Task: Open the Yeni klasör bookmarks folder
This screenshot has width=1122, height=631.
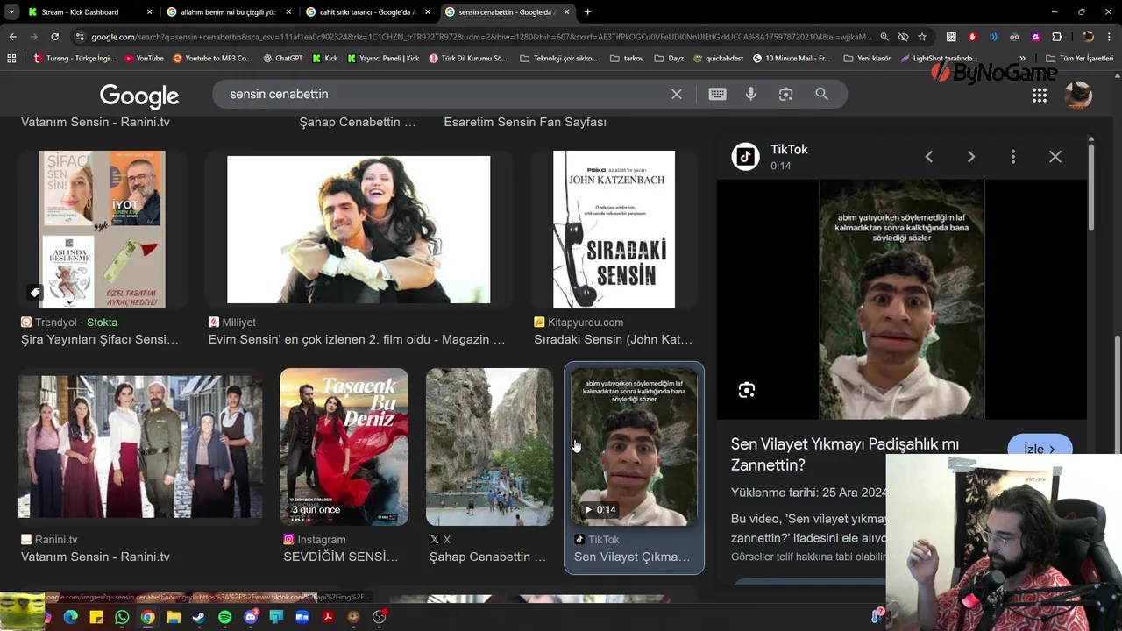Action: [867, 59]
